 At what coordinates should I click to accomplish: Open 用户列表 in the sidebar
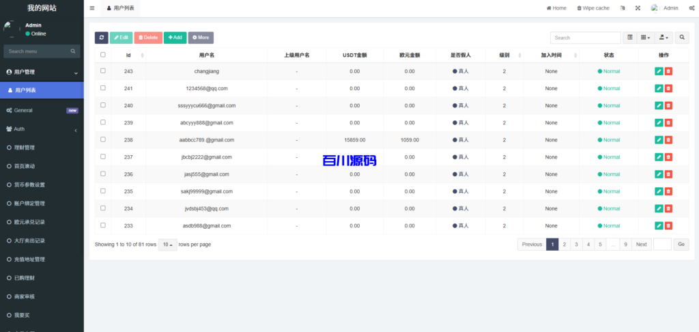(42, 90)
